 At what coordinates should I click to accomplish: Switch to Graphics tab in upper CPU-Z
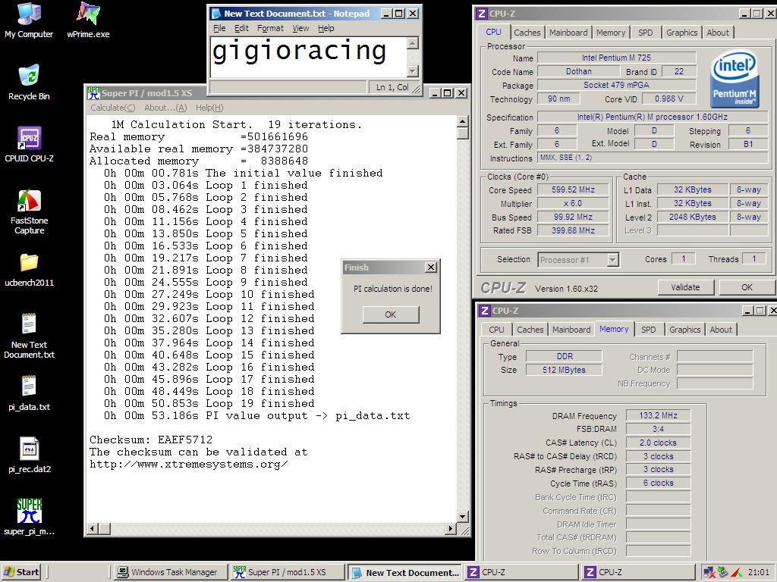click(x=681, y=33)
